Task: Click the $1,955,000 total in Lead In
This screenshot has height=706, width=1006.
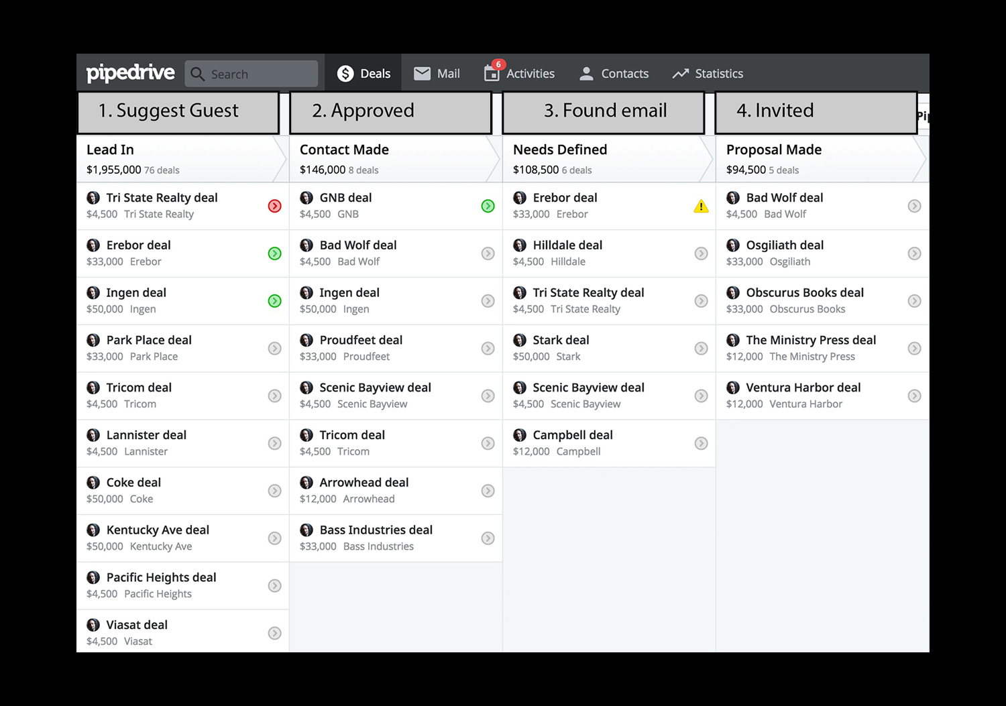Action: coord(113,170)
